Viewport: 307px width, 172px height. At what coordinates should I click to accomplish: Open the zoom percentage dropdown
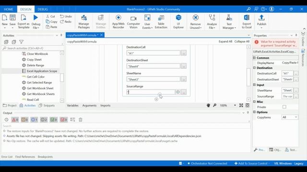click(x=235, y=105)
